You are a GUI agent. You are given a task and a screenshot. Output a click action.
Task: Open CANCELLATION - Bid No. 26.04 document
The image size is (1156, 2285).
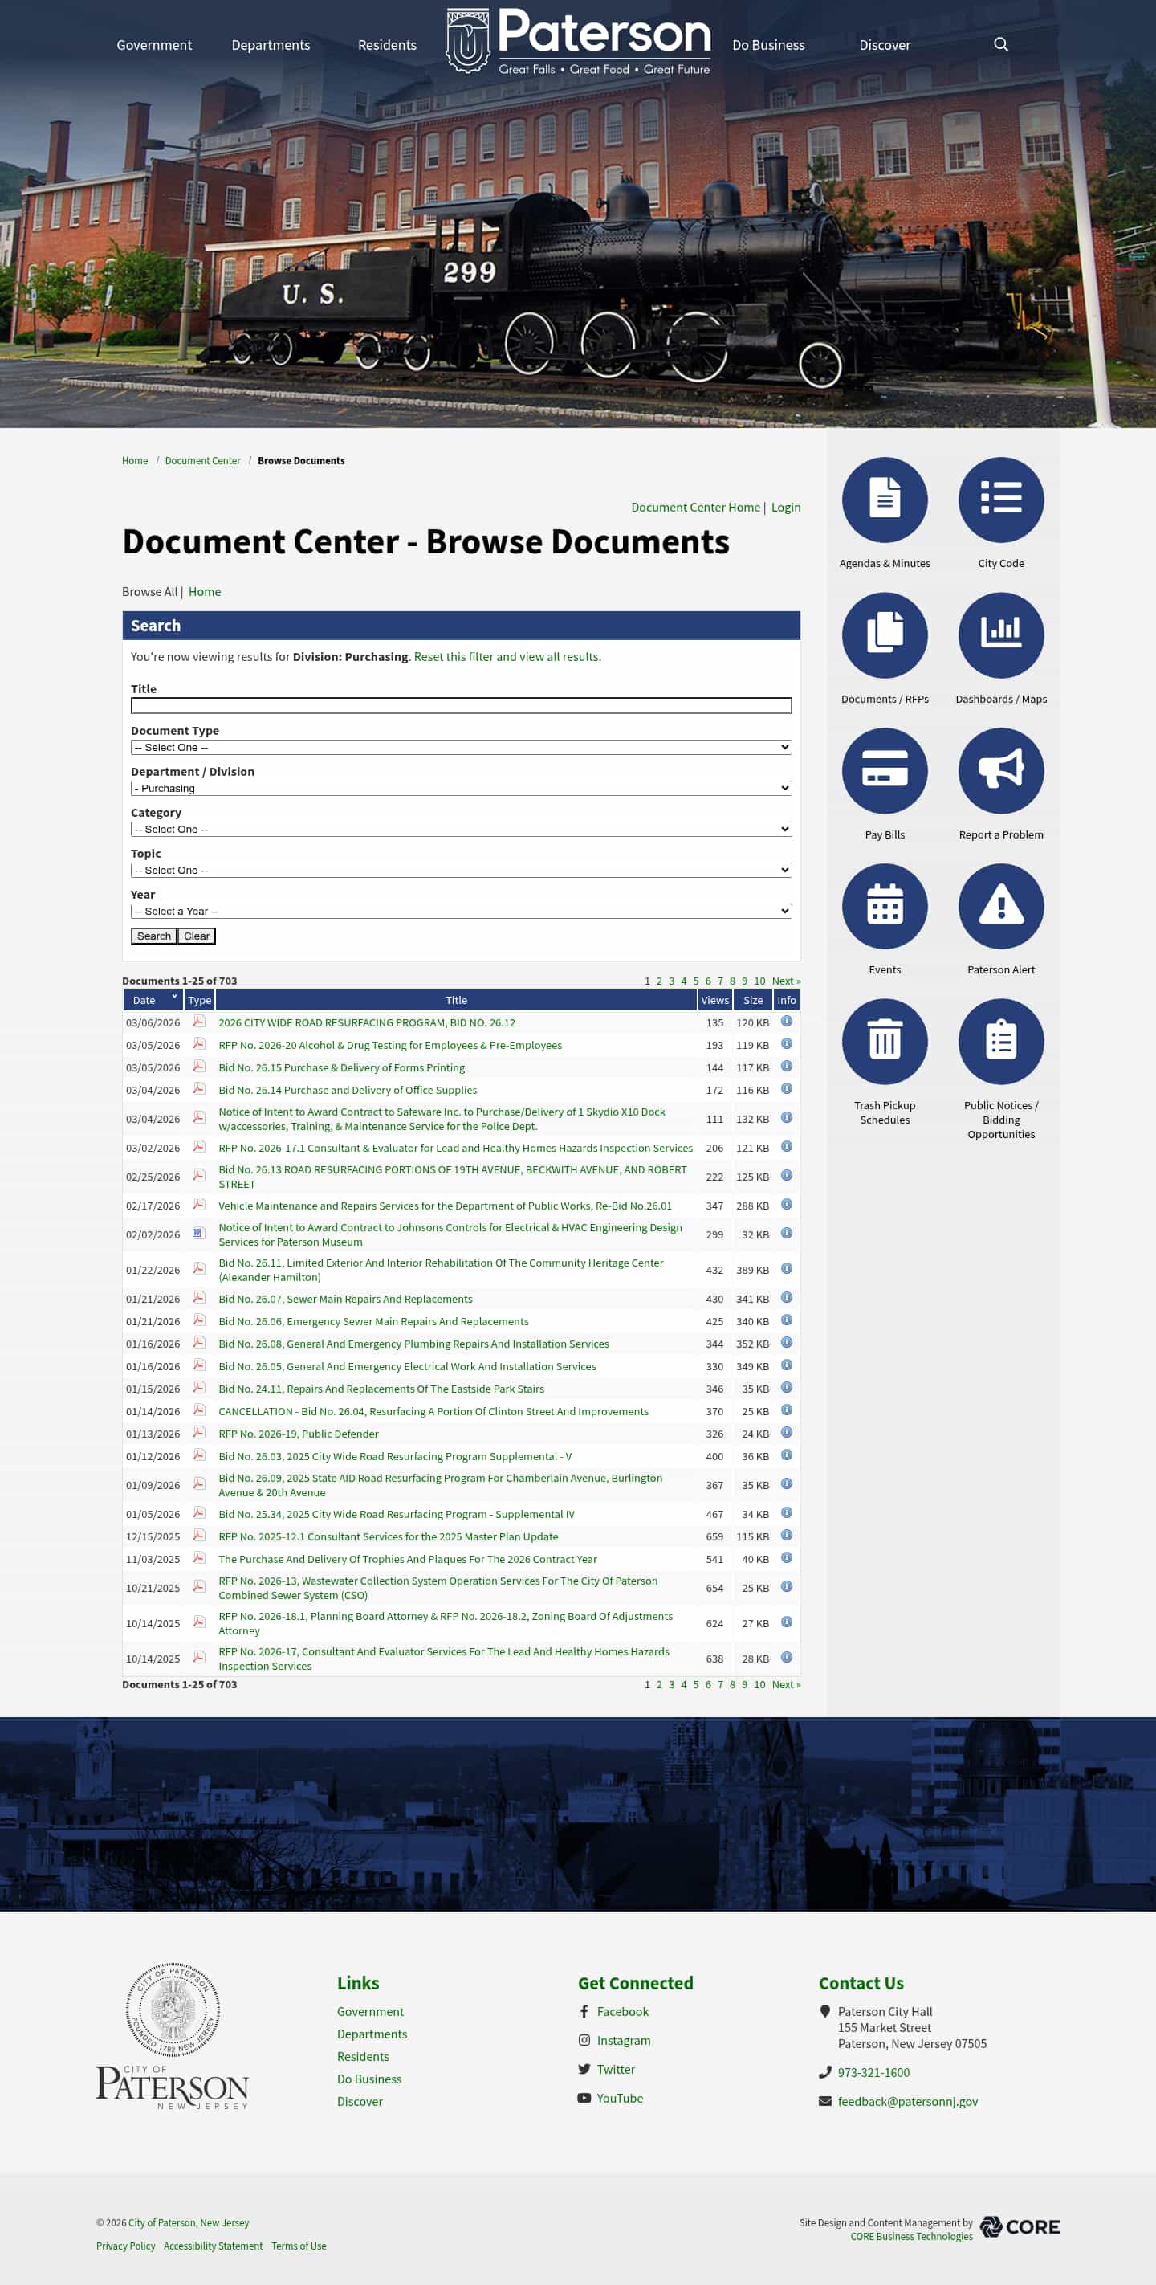coord(433,1411)
